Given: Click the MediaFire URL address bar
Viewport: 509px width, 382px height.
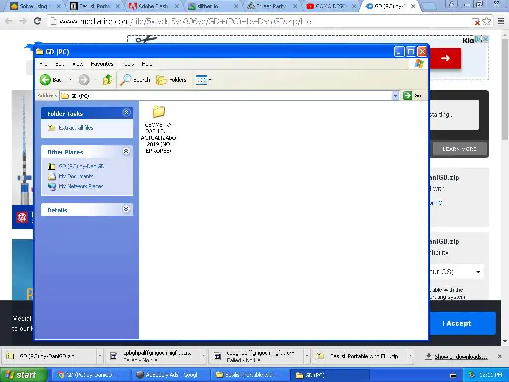Looking at the screenshot, I should pyautogui.click(x=259, y=21).
